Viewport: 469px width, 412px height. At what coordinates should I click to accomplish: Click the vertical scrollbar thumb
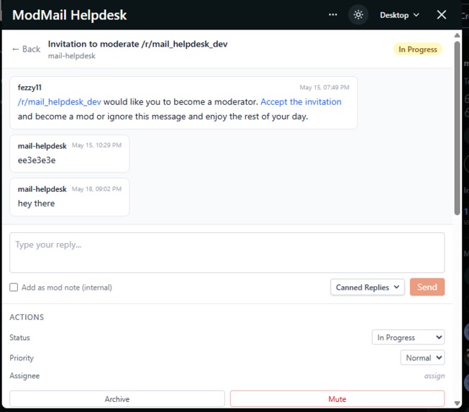(457, 128)
